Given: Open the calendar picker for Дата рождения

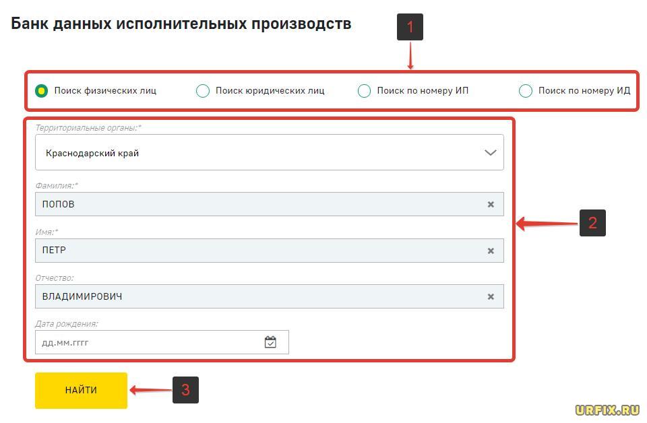Looking at the screenshot, I should point(270,342).
